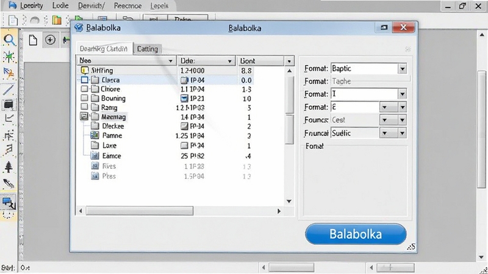Select the monitor with cursor tool in left toolbar
Viewport: 488px width, 274px height.
pyautogui.click(x=9, y=203)
